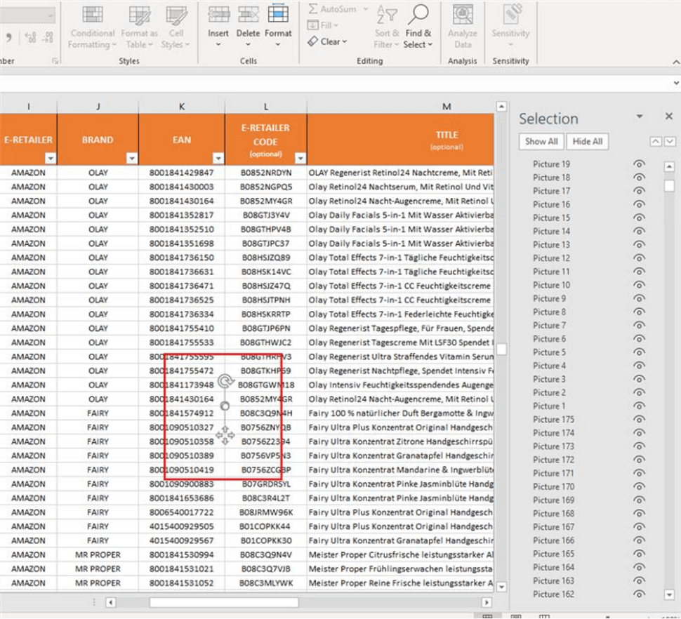Open the EAN column filter dropdown
The width and height of the screenshot is (681, 619).
218,159
